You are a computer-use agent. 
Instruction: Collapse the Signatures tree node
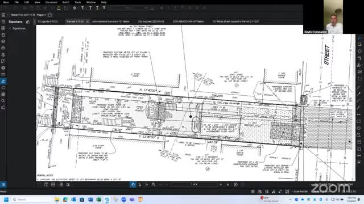point(10,28)
